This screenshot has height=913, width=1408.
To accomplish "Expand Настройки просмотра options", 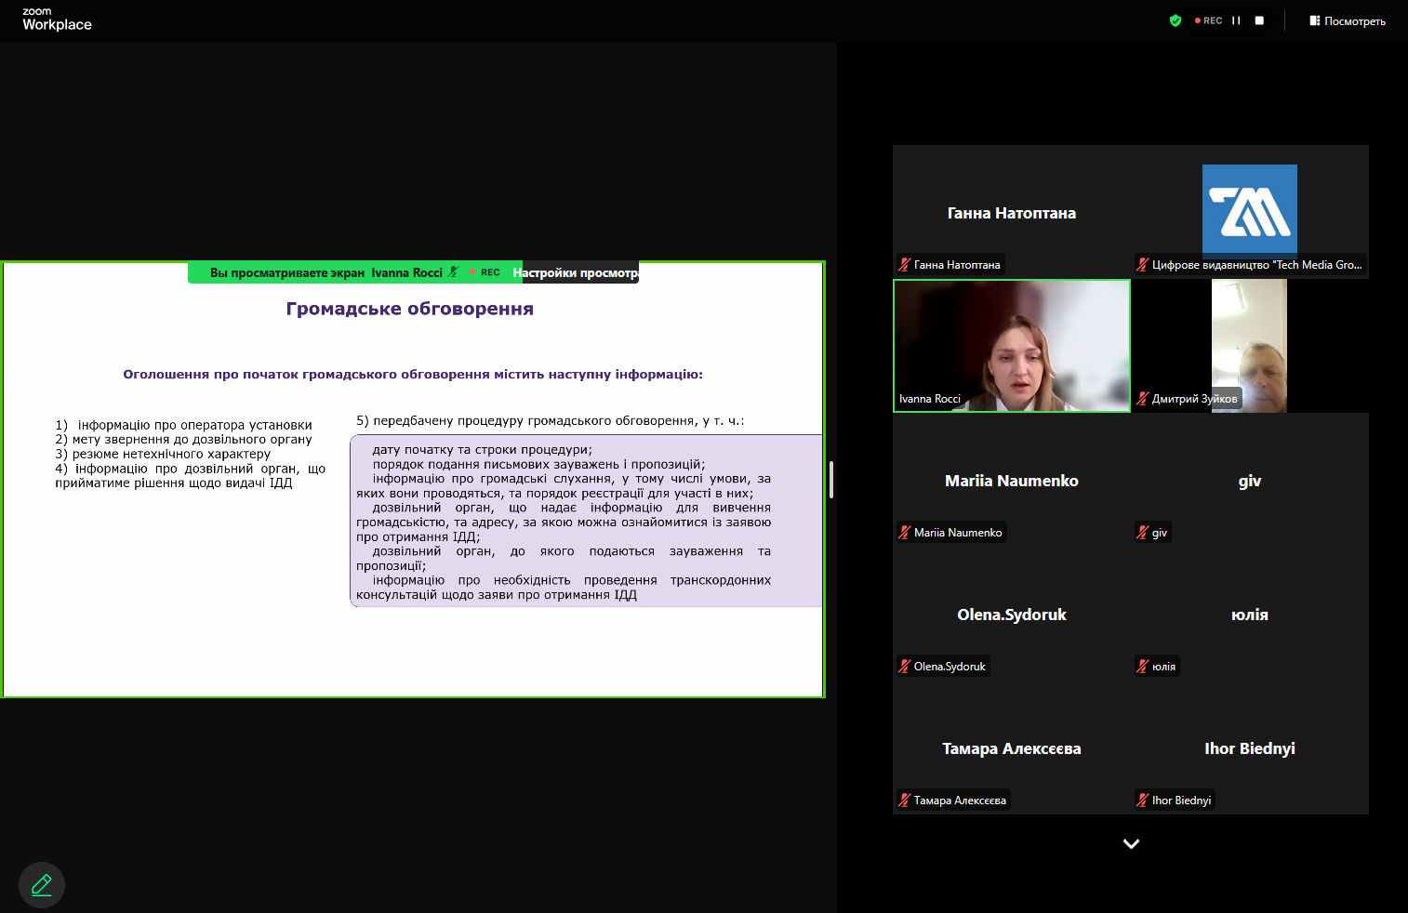I will tap(576, 272).
